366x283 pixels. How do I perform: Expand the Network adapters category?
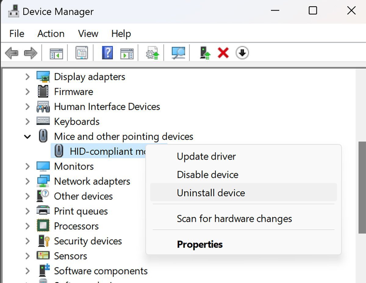tap(27, 181)
